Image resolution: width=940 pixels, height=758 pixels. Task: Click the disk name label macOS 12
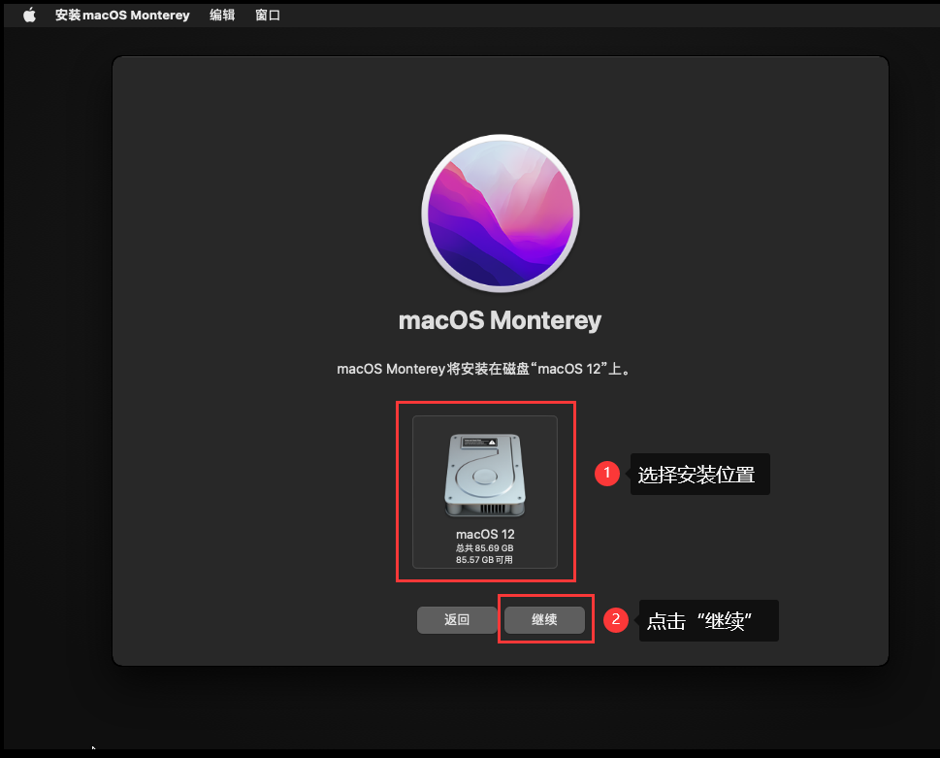pos(485,534)
